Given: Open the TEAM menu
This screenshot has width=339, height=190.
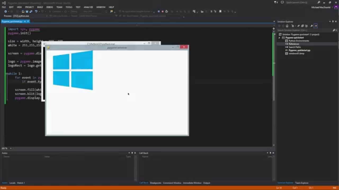Looking at the screenshot, I should pyautogui.click(x=59, y=7).
